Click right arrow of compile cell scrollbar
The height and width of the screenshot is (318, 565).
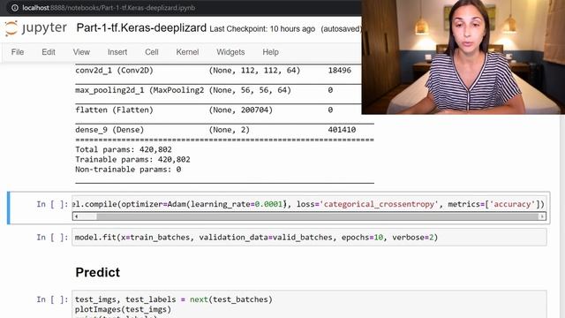(x=542, y=216)
